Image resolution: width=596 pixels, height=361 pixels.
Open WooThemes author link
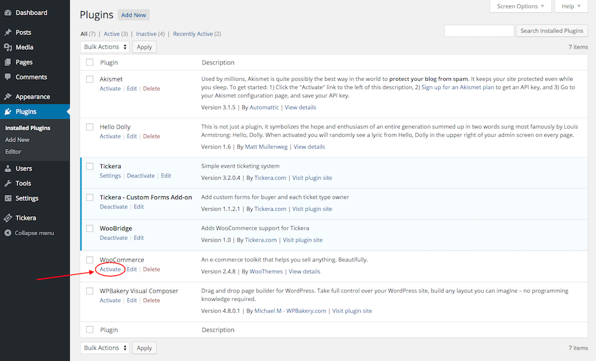click(x=266, y=271)
